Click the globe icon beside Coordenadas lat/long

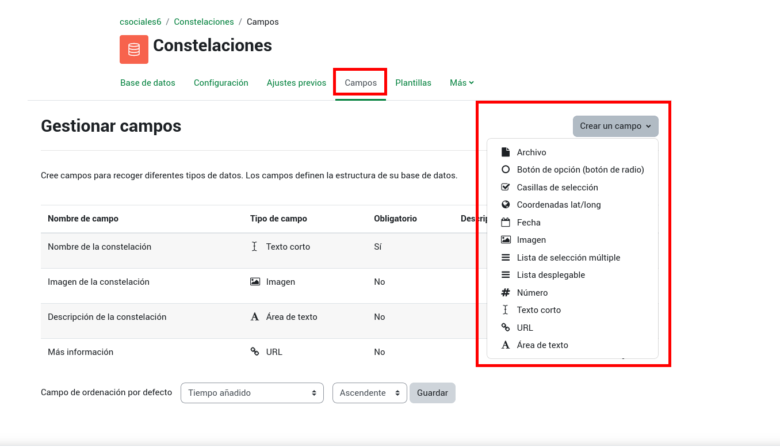(506, 205)
